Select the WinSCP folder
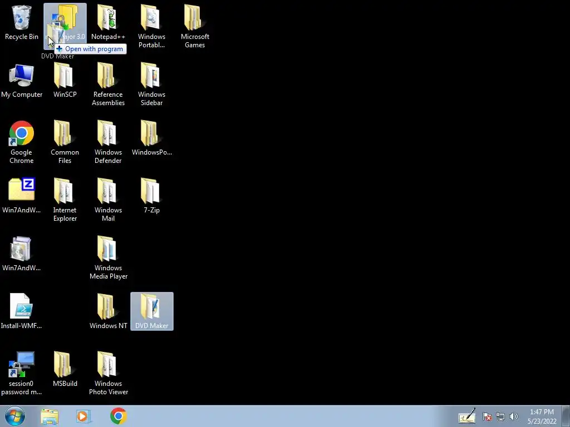Image resolution: width=570 pixels, height=427 pixels. [65, 81]
